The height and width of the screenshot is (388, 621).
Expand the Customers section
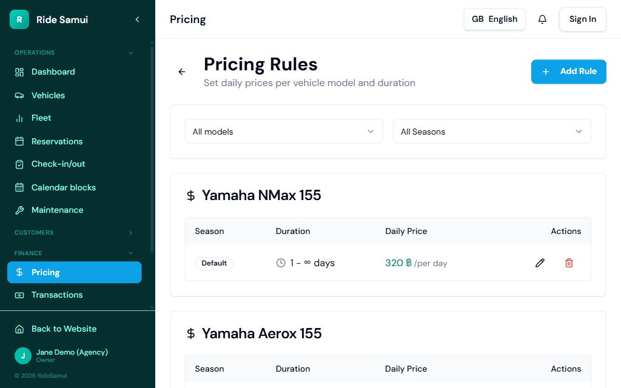131,233
